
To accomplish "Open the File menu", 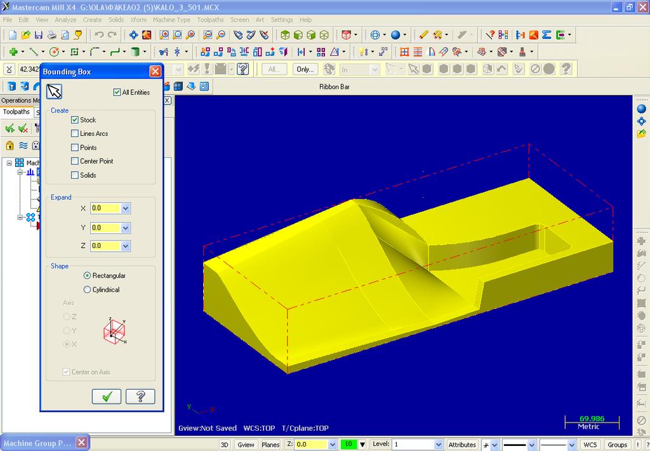I will 8,20.
